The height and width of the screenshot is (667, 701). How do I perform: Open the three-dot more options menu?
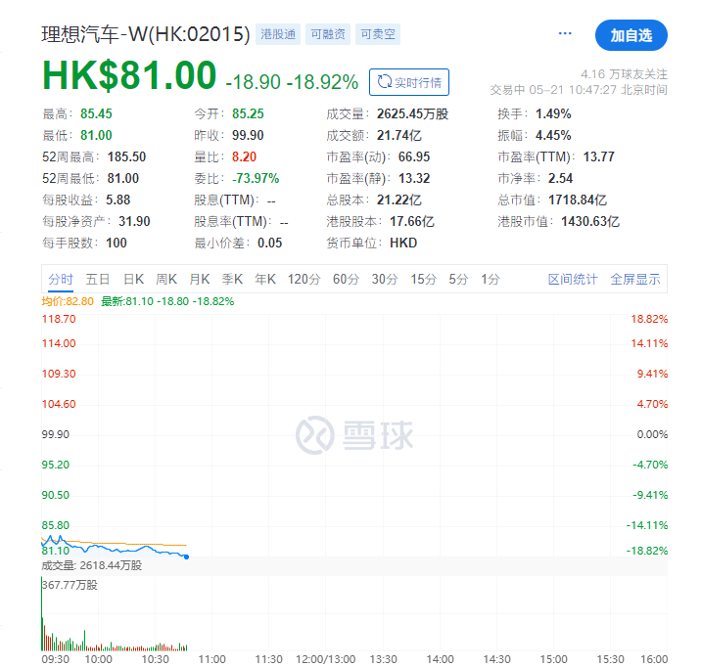565,33
